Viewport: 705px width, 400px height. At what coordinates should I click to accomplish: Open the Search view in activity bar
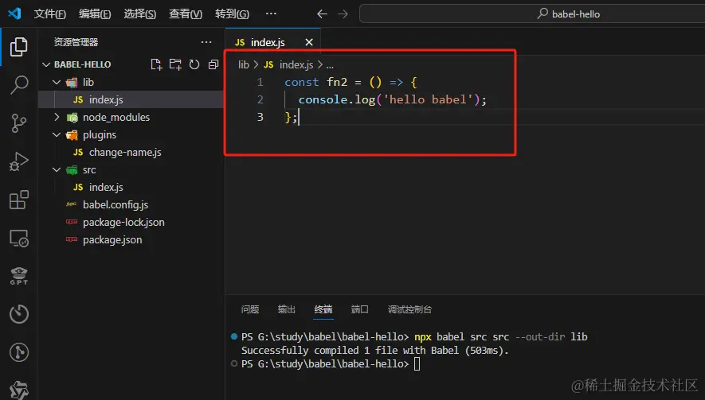(x=18, y=84)
